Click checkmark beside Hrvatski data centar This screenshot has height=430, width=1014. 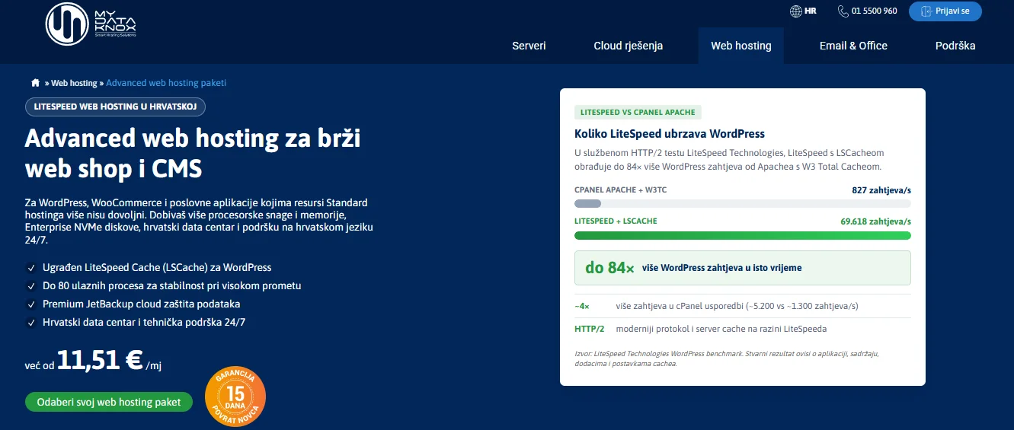tap(31, 323)
